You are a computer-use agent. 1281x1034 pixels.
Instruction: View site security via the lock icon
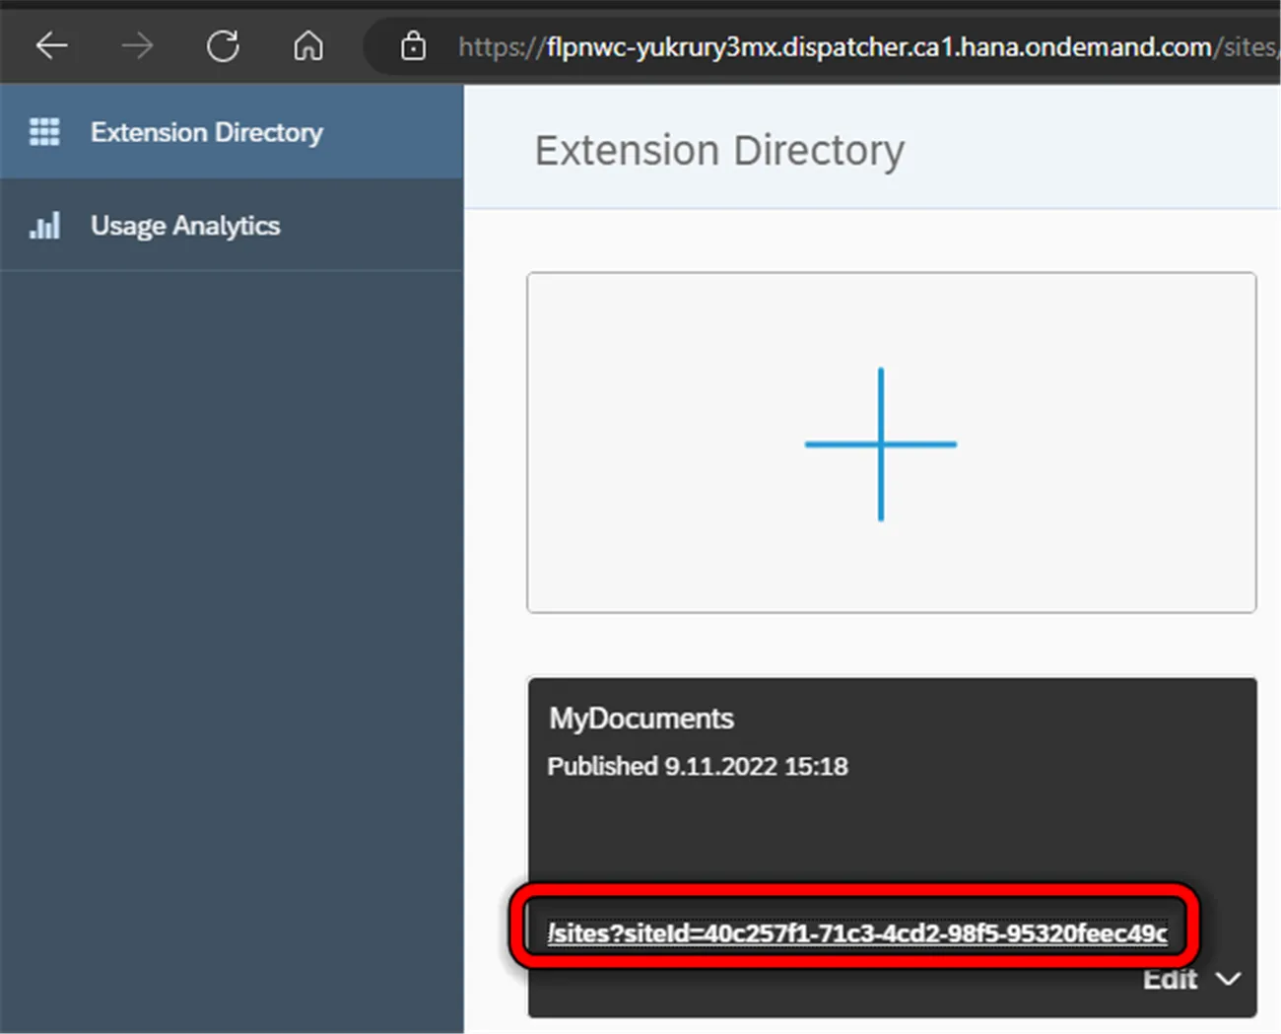click(x=413, y=45)
